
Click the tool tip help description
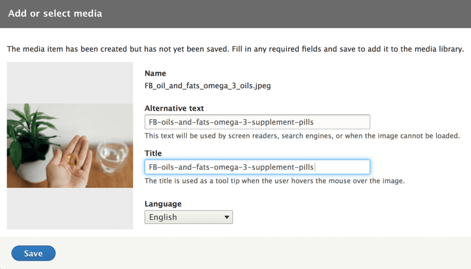[x=275, y=181]
